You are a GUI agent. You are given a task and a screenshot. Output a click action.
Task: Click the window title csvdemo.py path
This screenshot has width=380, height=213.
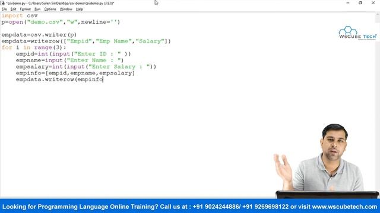pos(60,3)
